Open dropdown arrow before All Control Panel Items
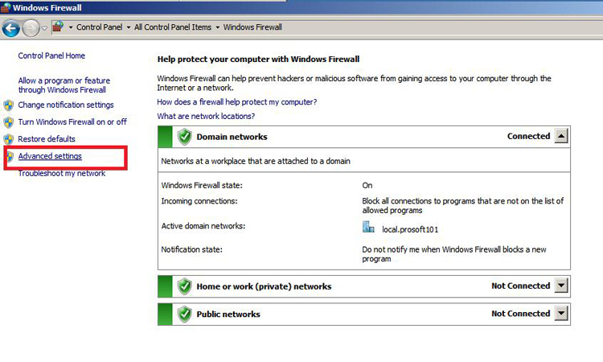The image size is (603, 362). (x=129, y=27)
